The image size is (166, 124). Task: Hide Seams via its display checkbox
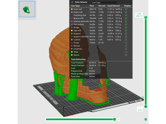(x=126, y=55)
